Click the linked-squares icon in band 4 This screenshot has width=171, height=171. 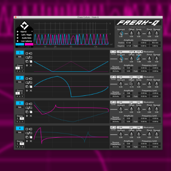29,129
